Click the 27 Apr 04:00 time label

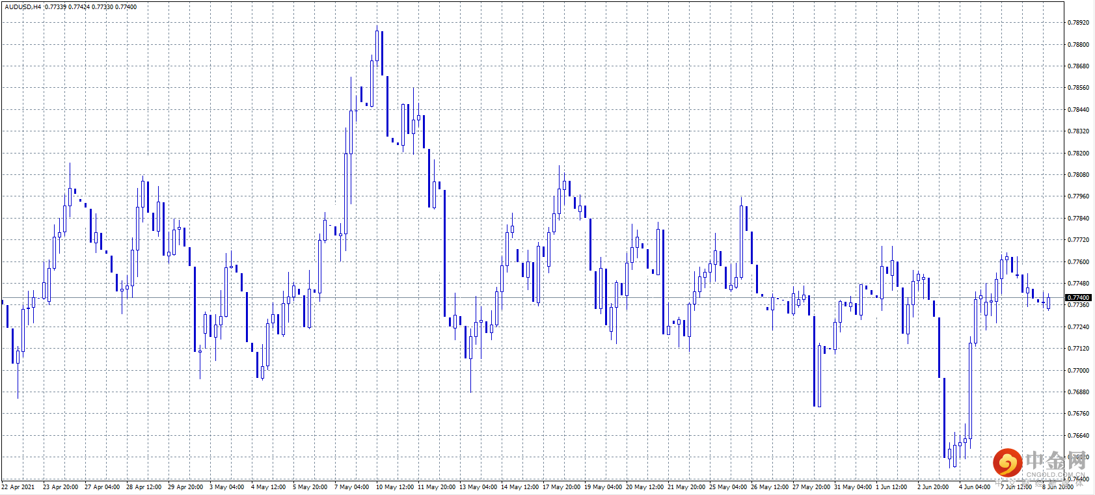(102, 487)
